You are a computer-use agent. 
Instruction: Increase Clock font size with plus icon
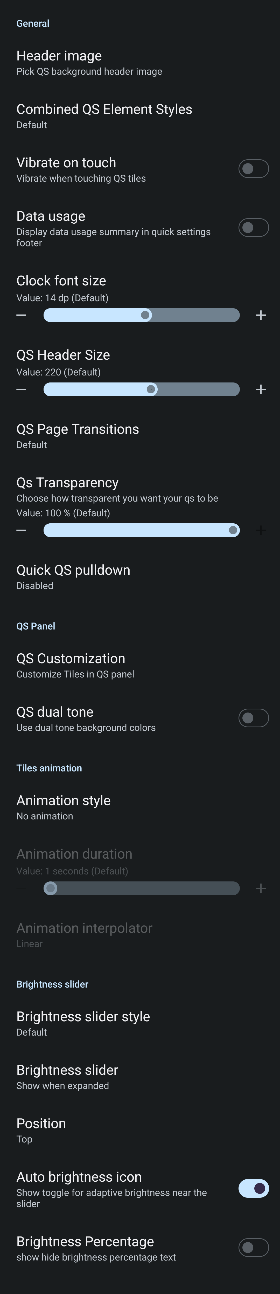click(261, 315)
